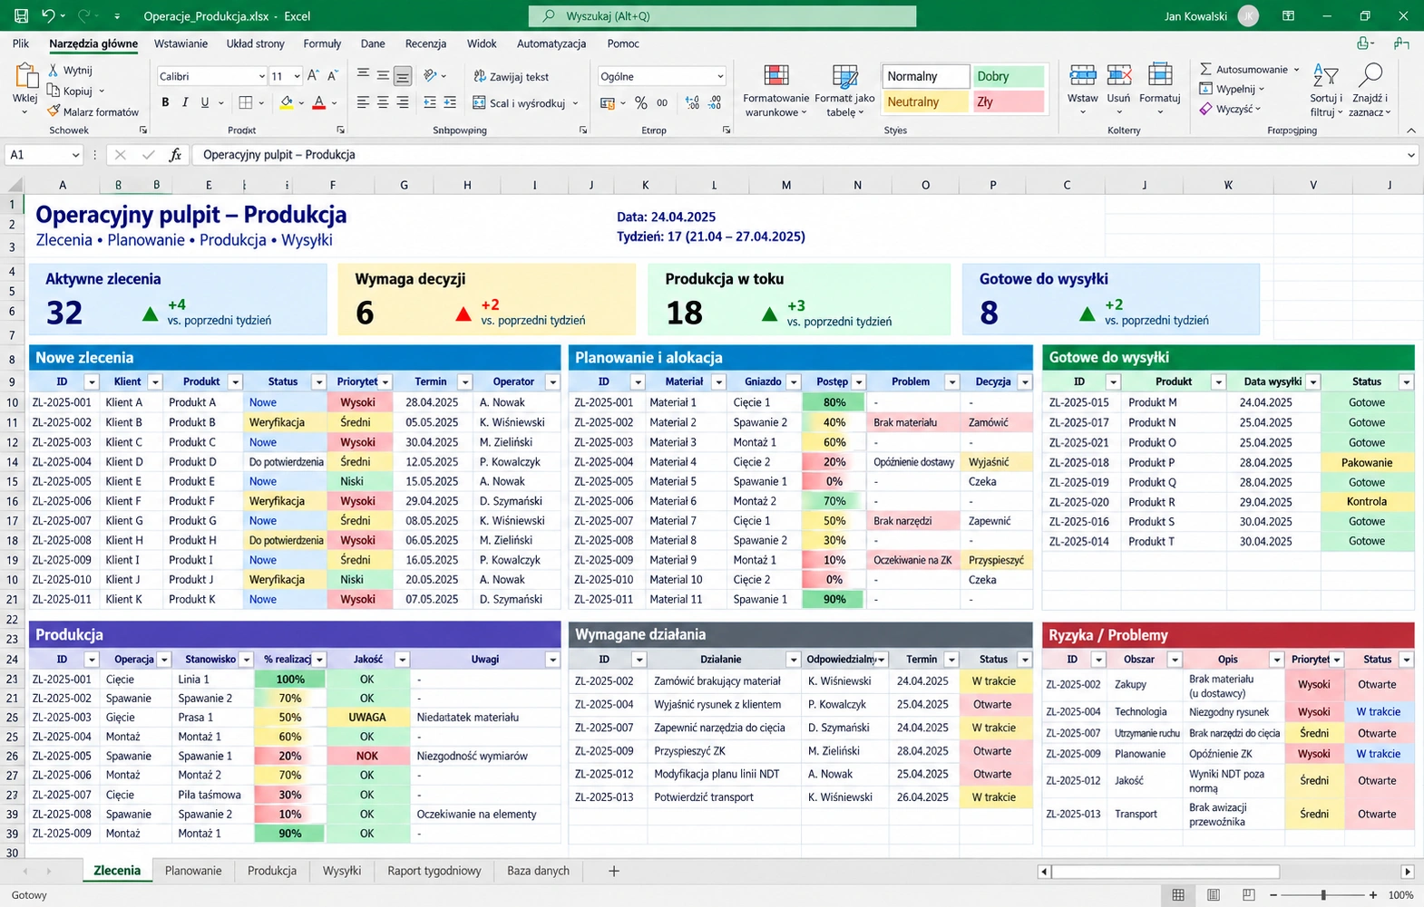Click the formula bar input field
1424x907 pixels.
(803, 155)
